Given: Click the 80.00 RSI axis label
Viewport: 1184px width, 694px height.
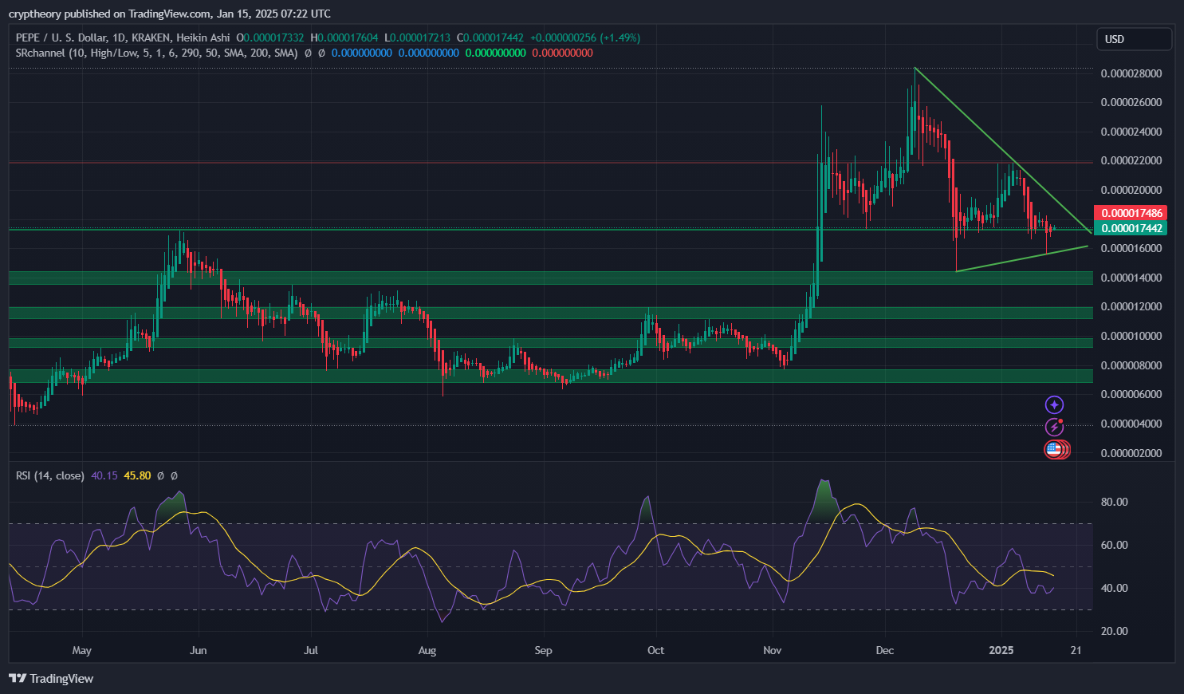Looking at the screenshot, I should pyautogui.click(x=1114, y=502).
